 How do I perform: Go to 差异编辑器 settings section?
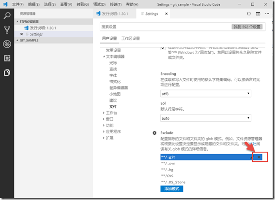pos(119,88)
